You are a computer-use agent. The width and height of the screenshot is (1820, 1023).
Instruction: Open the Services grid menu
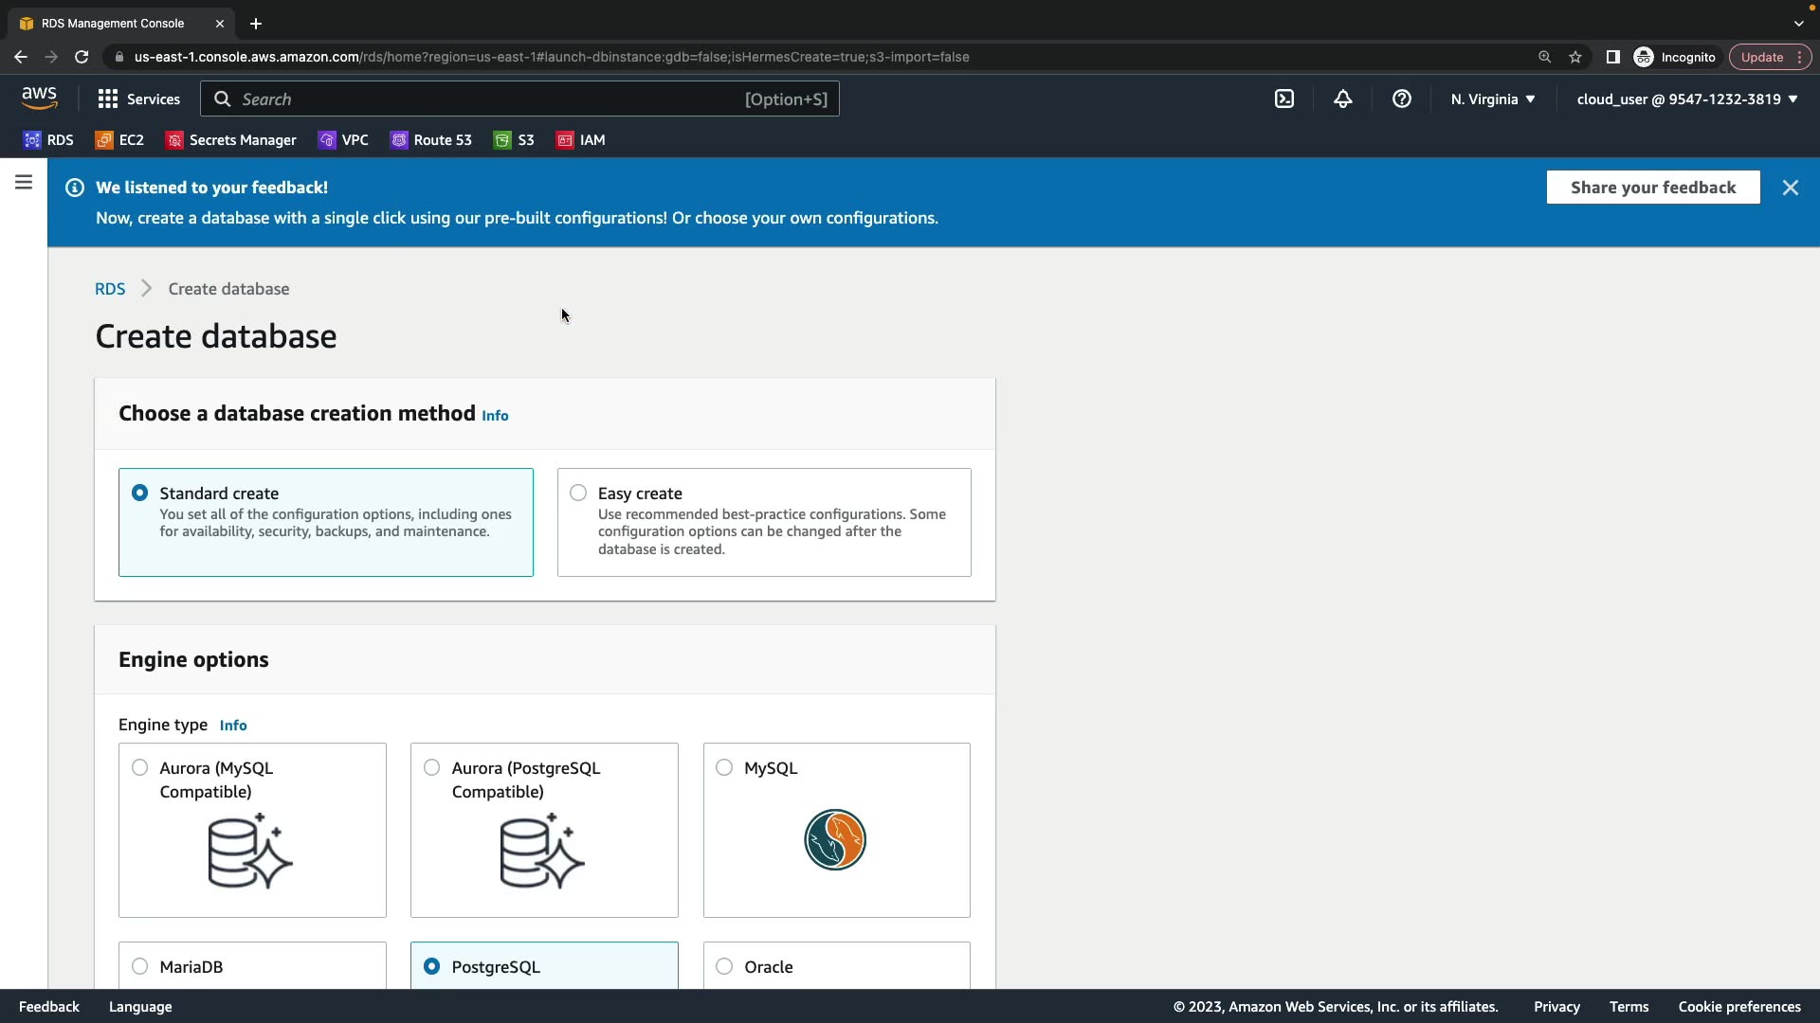pos(138,99)
